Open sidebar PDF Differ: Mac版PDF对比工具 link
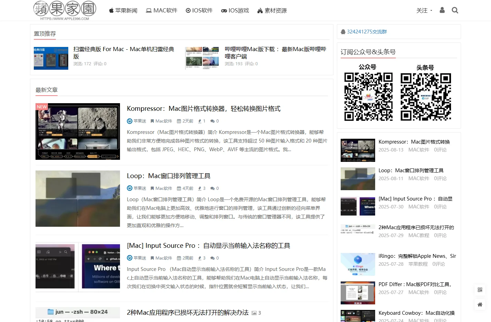Screen dimensions: 491x322 point(415,284)
